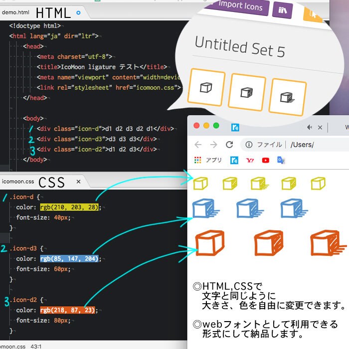Click the .icon-d3 selector in CSS
This screenshot has width=349, height=349.
[x=23, y=248]
